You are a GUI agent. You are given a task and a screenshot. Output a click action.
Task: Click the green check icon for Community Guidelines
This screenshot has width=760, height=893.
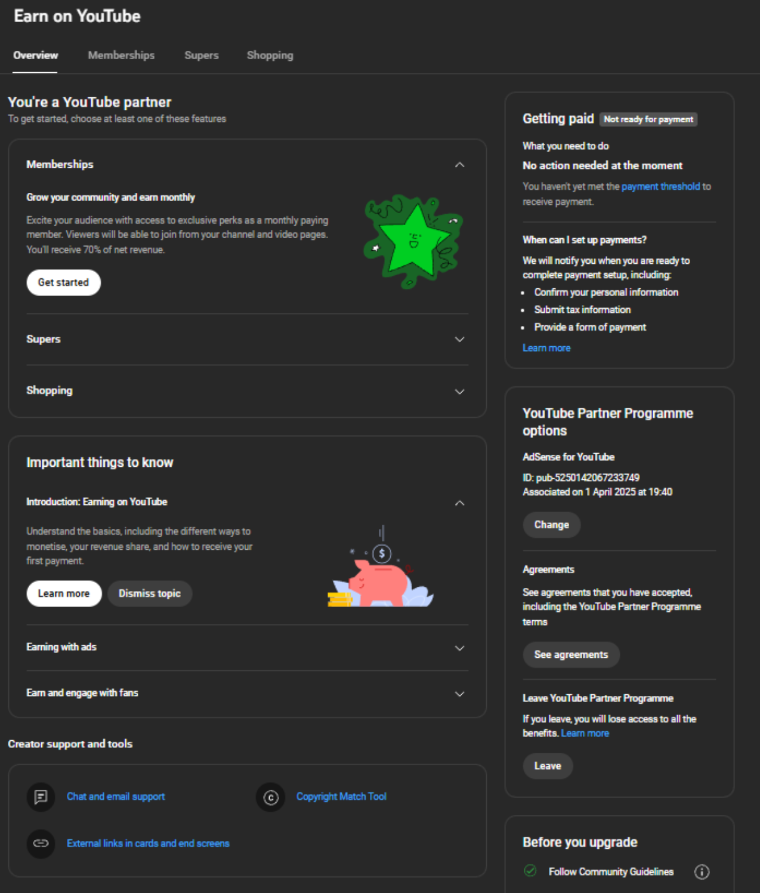tap(530, 871)
